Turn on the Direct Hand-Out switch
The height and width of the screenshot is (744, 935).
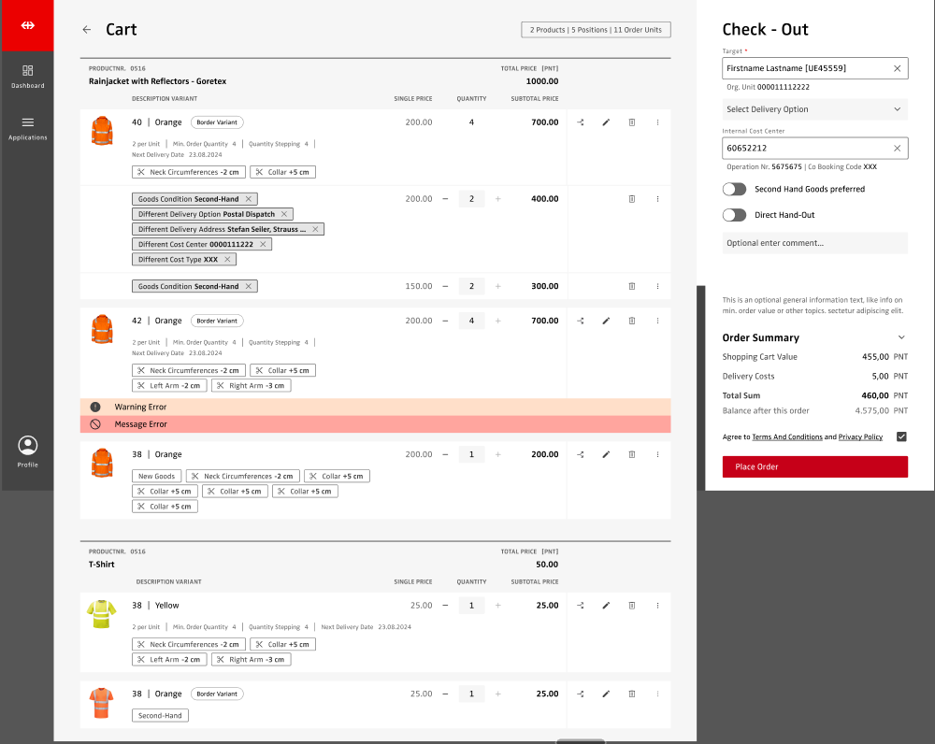[735, 215]
